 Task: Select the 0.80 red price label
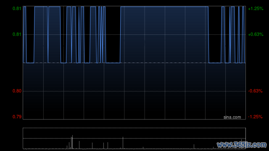click(x=17, y=91)
